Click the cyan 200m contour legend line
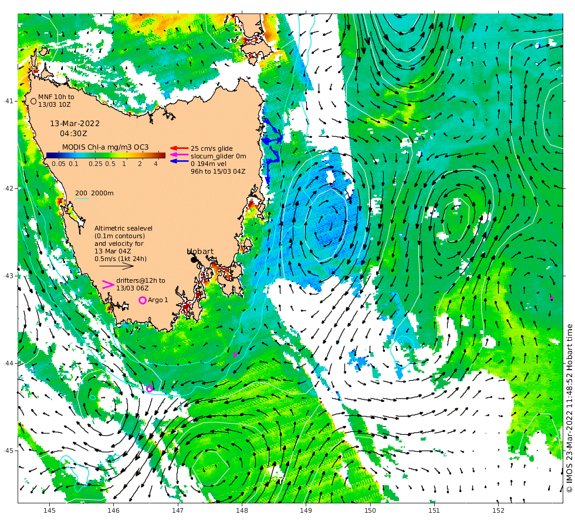Screen dimensions: 575x528 pos(82,199)
